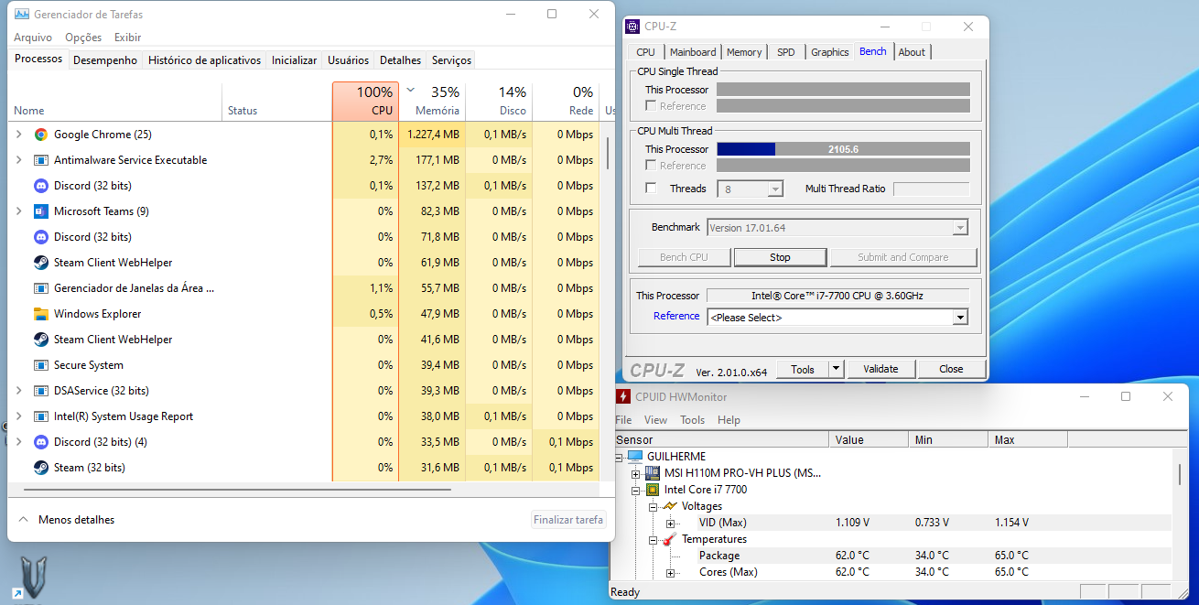The image size is (1199, 605).
Task: Expand the Intel(R) System Usage Report row
Action: point(19,416)
